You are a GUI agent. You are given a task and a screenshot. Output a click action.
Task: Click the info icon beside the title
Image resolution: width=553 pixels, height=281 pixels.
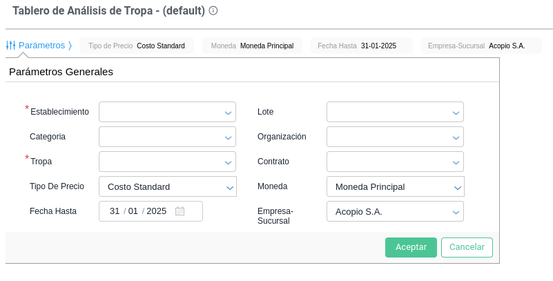(x=213, y=11)
